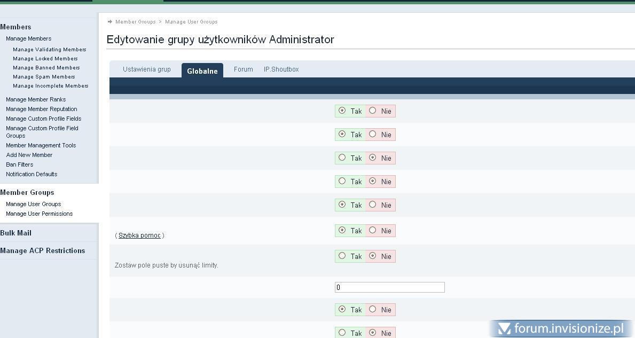Viewport: 635px width, 338px height.
Task: Open Manage Member Reputation
Action: [41, 109]
